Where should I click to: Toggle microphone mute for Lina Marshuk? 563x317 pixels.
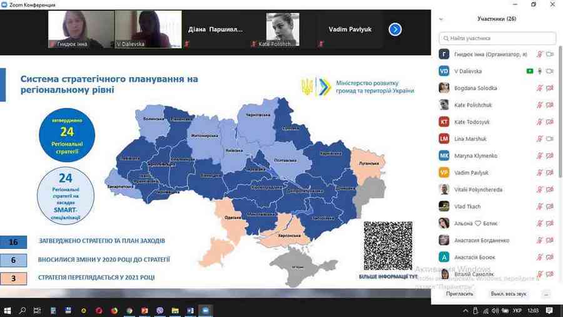(539, 139)
